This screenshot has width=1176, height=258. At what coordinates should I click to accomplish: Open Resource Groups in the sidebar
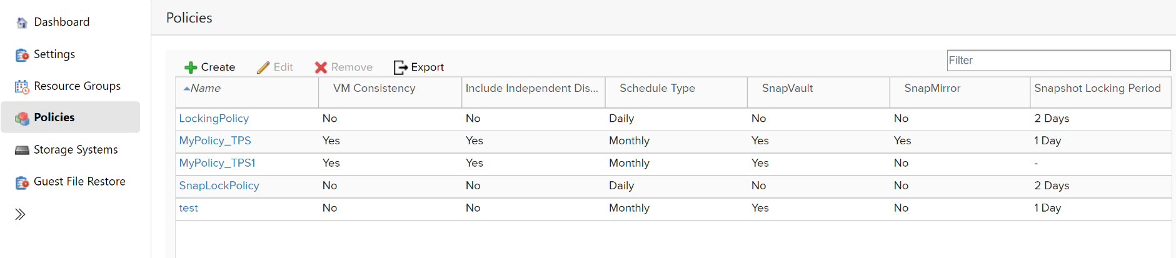pyautogui.click(x=77, y=86)
